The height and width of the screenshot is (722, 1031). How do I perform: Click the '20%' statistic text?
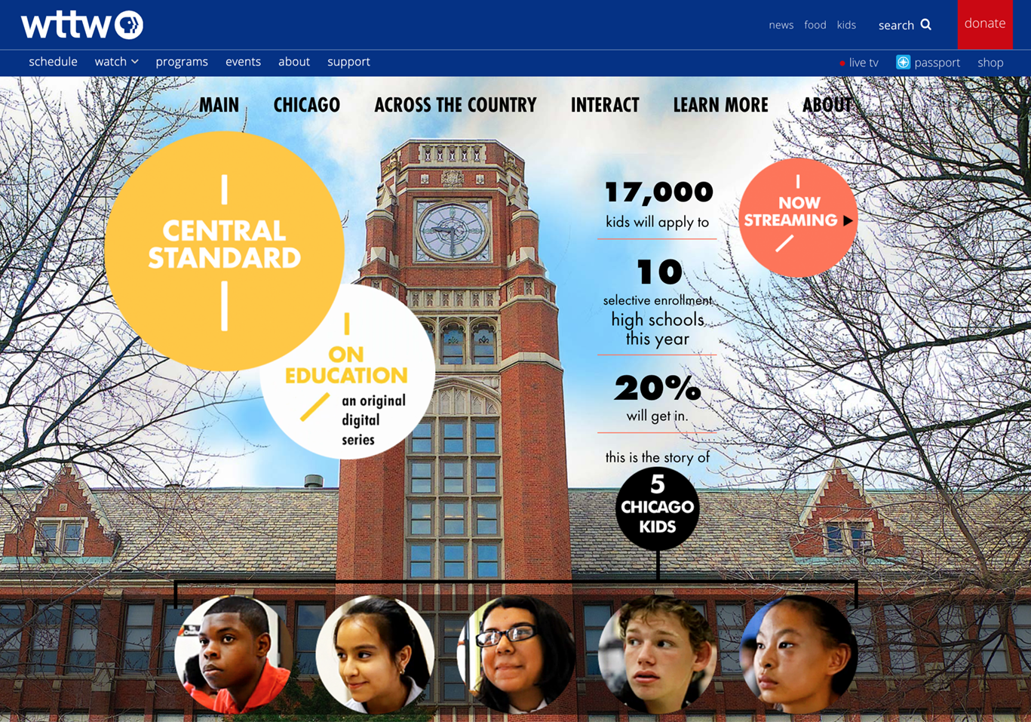click(x=658, y=389)
